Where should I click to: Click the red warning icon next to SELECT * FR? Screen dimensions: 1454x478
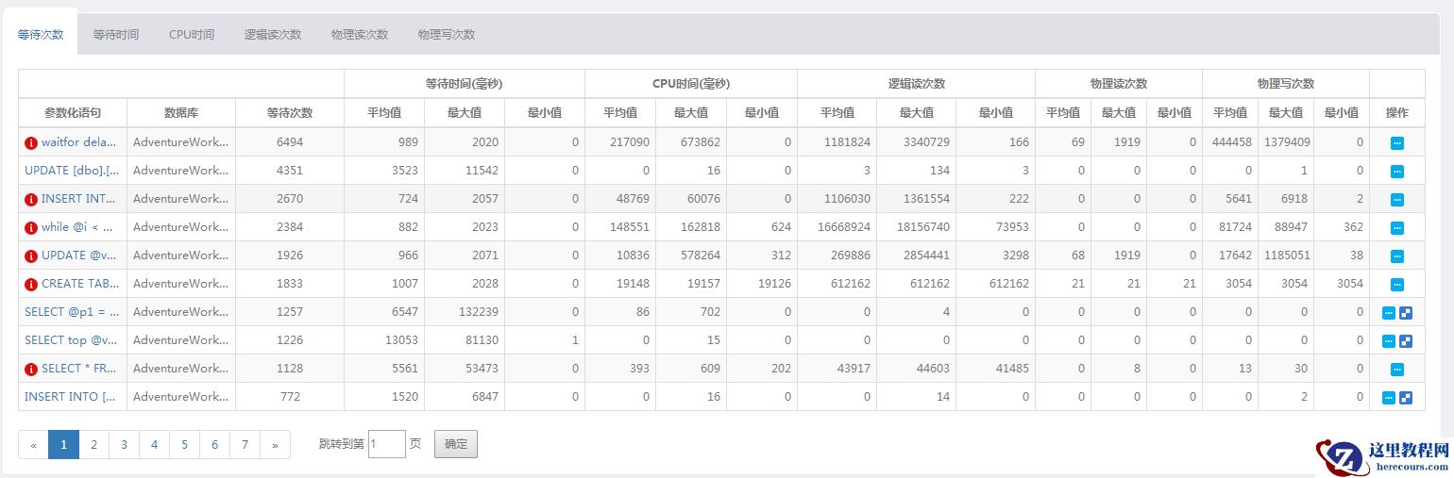31,370
